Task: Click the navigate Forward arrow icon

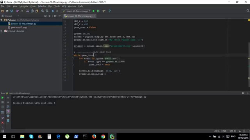Action: pos(57,11)
